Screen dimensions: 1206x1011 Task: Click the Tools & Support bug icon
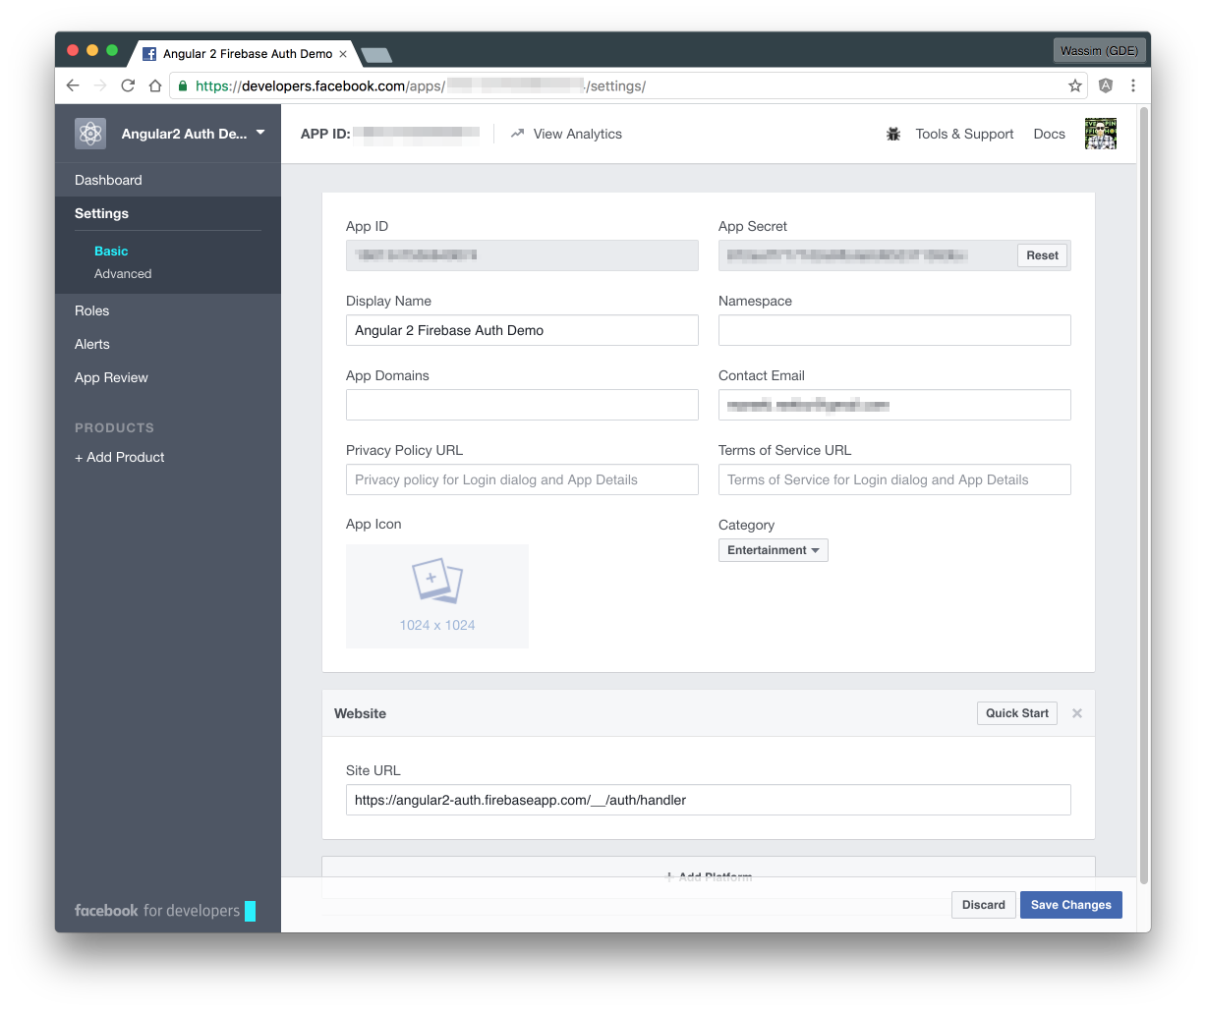pos(893,134)
